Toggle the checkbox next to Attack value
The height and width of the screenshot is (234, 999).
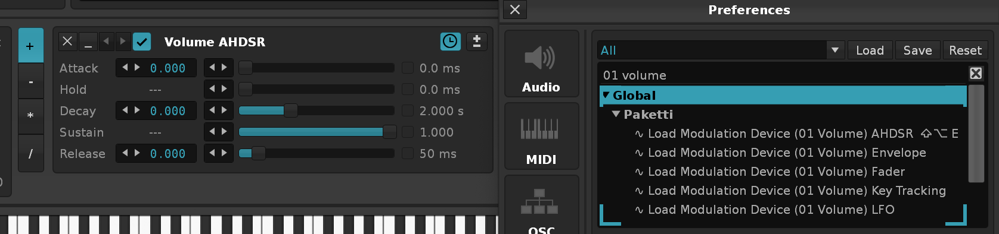point(408,68)
